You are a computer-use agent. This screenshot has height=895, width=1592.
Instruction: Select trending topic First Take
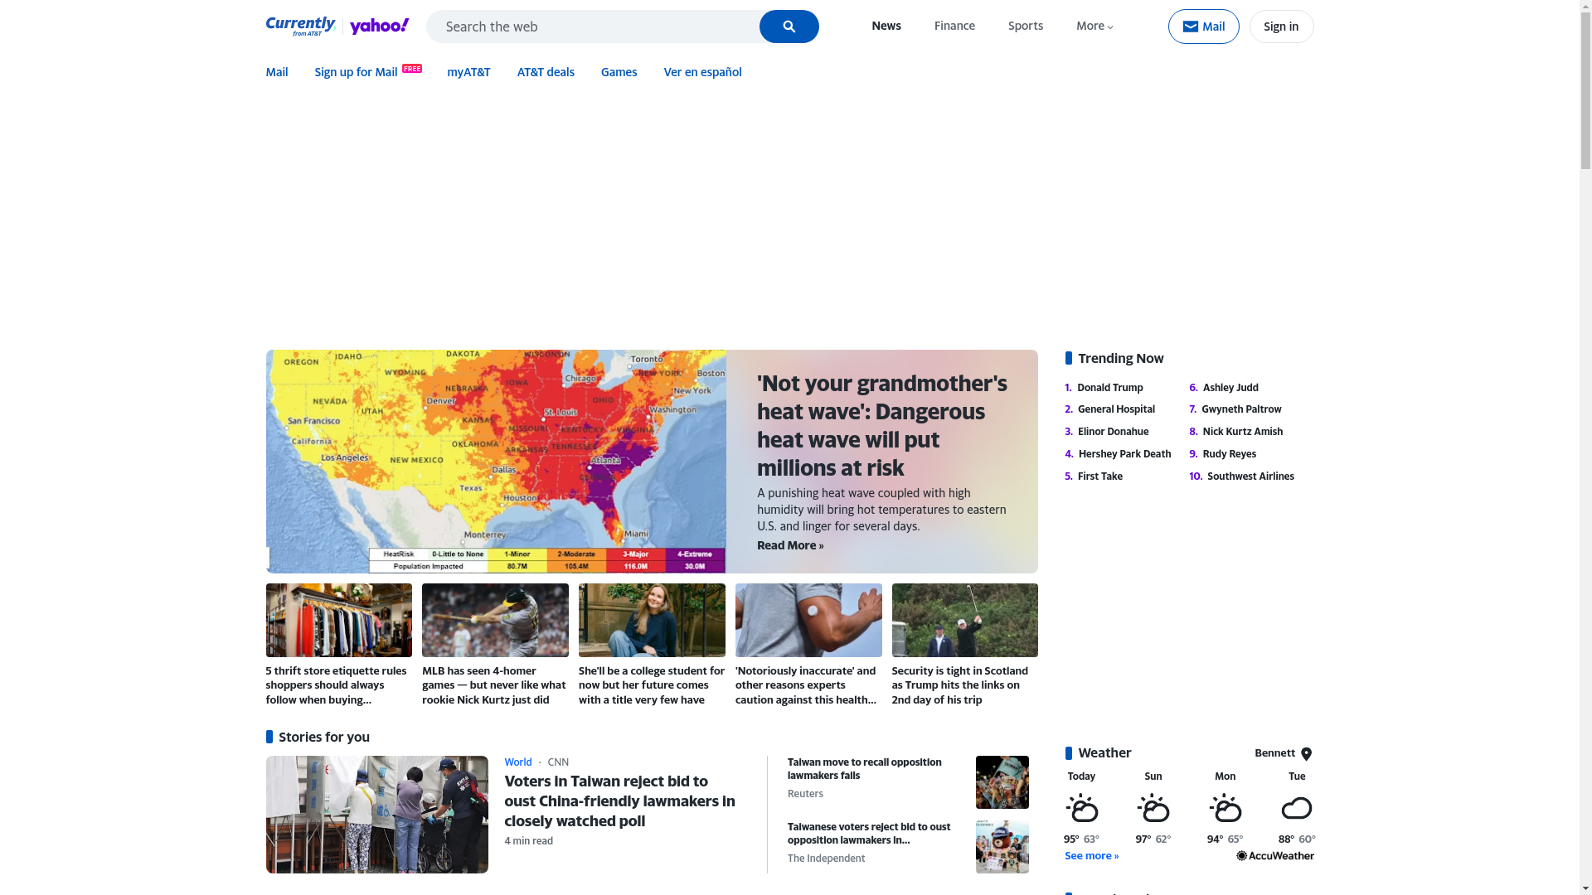click(x=1099, y=477)
